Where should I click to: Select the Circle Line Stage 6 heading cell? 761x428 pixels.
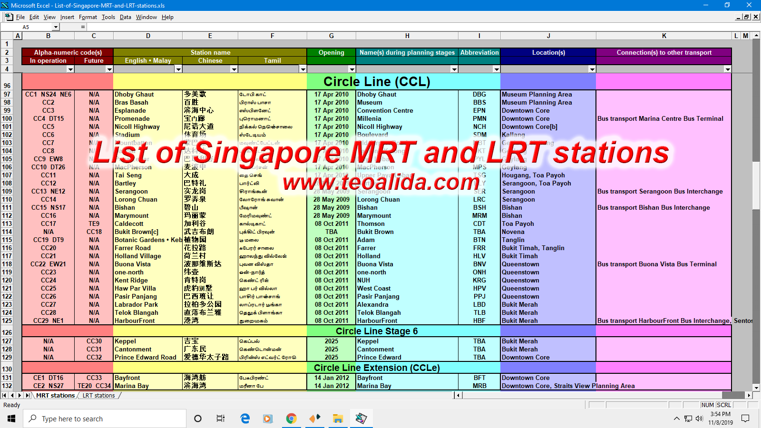pos(377,331)
